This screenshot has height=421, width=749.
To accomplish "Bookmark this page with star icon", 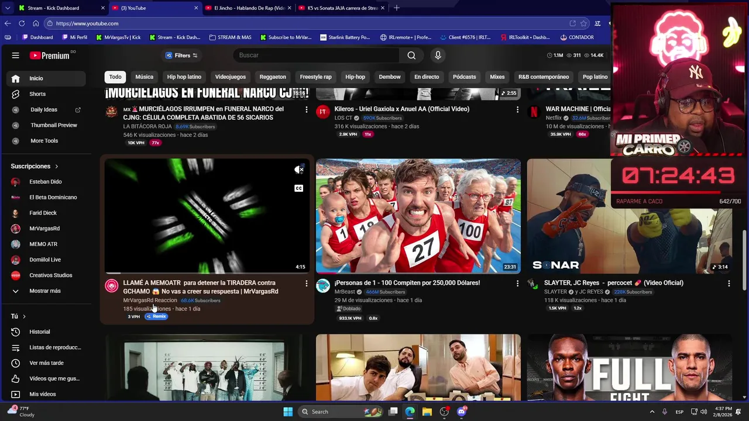I will tap(583, 23).
